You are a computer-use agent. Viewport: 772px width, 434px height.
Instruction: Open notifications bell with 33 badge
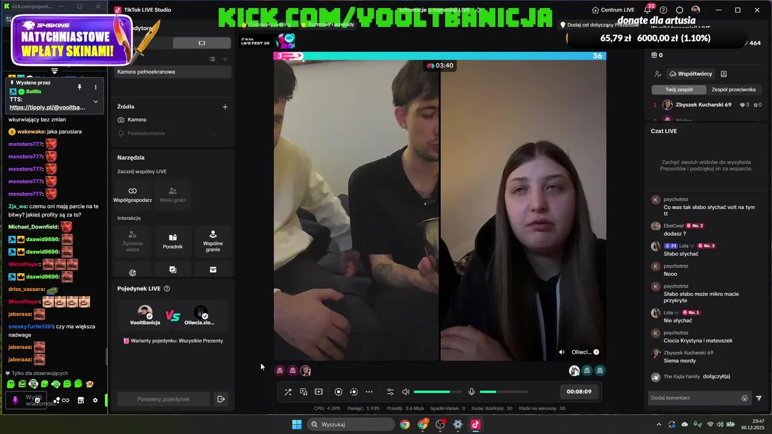[x=647, y=10]
